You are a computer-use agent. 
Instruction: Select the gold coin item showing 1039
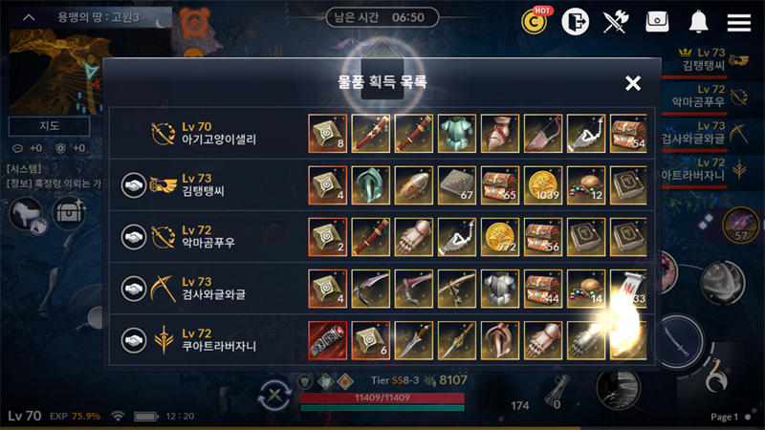543,185
